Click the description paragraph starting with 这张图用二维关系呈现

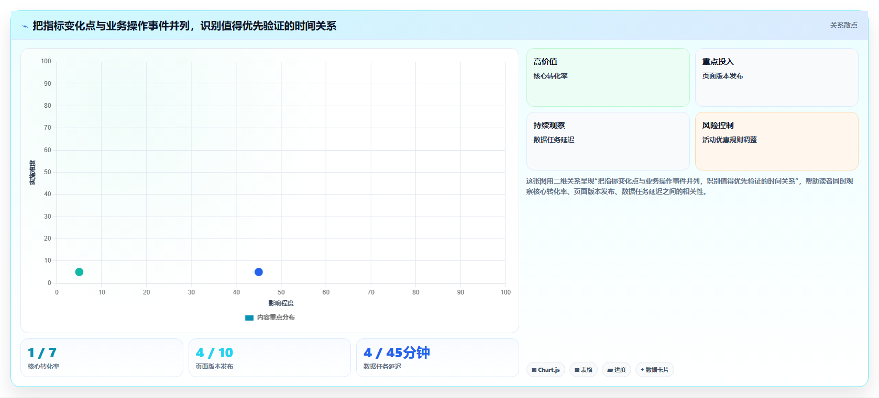689,186
